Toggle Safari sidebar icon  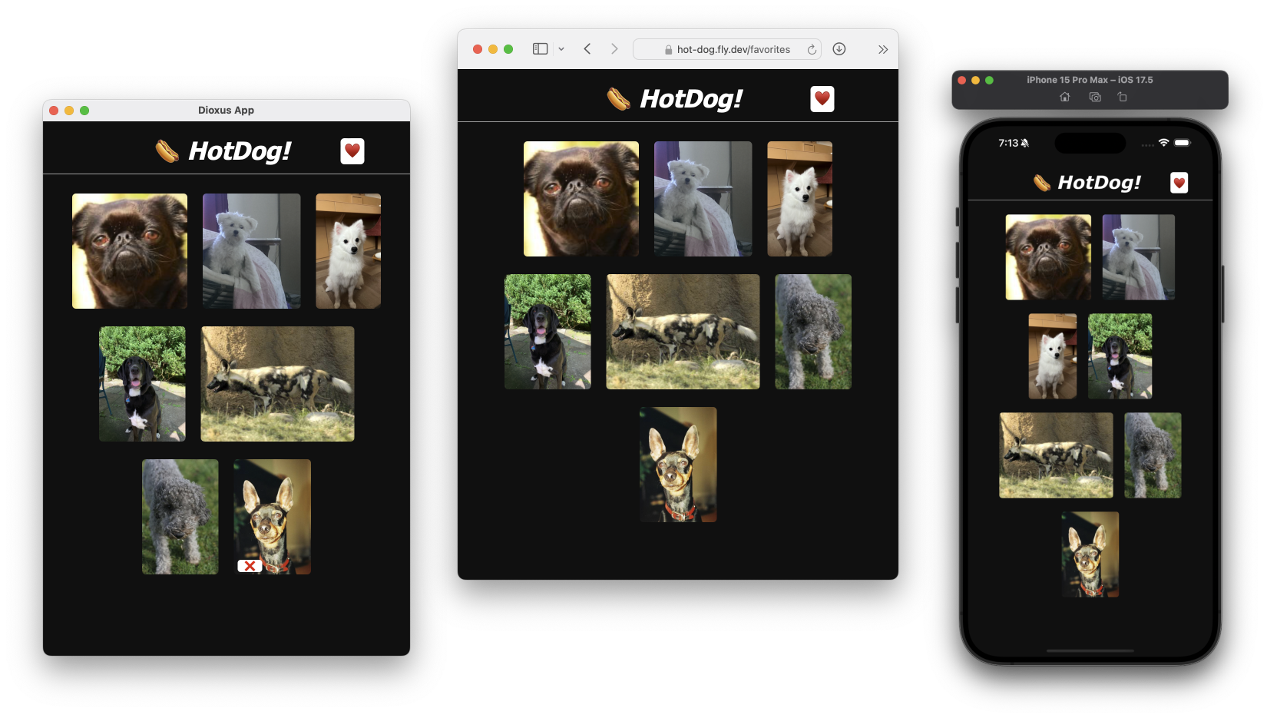(x=541, y=49)
